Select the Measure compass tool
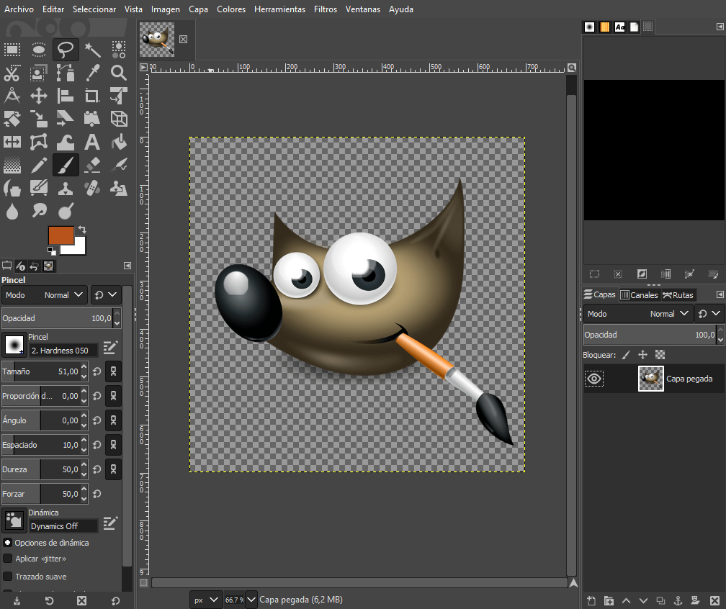Viewport: 726px width, 609px height. (x=12, y=96)
